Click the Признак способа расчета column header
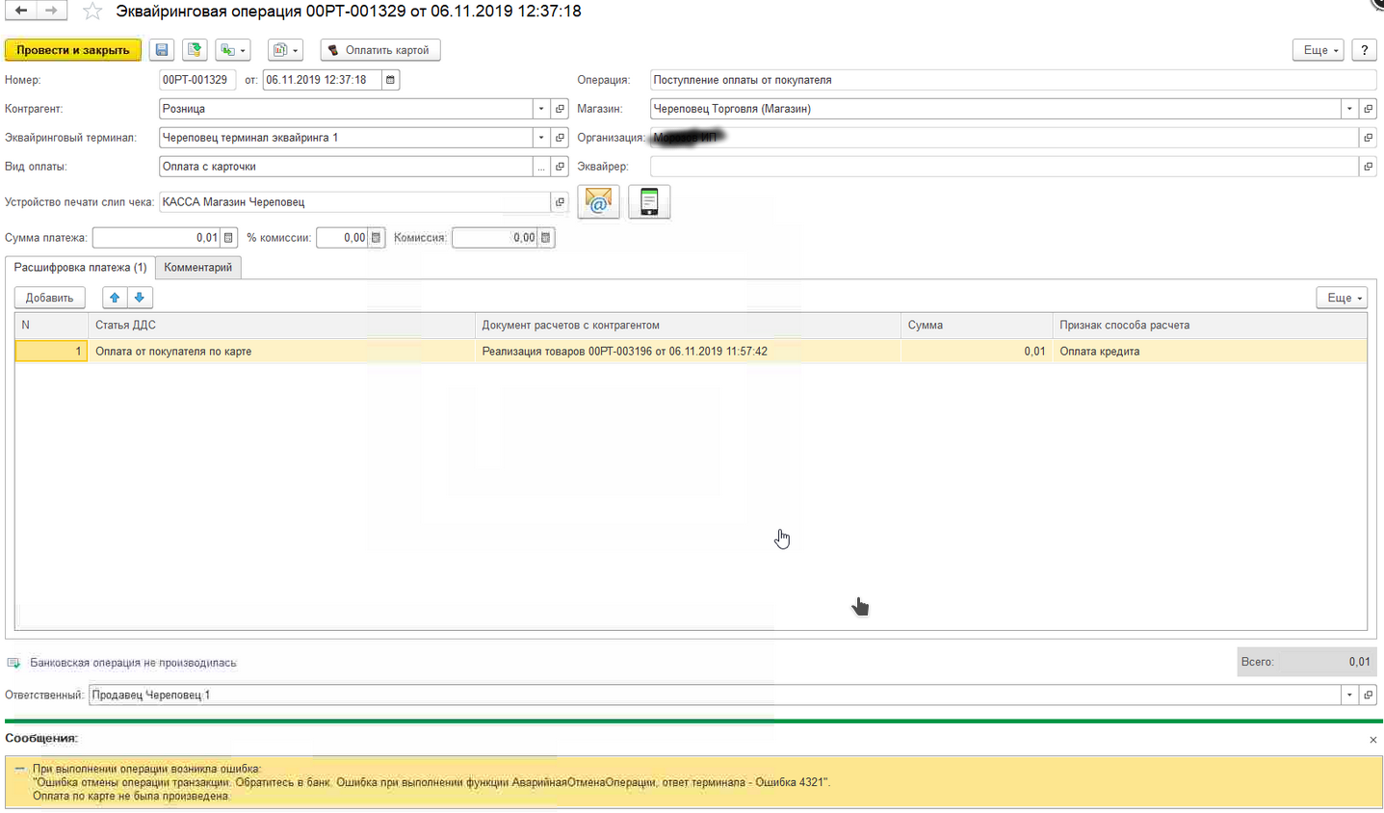1384x813 pixels. tap(1210, 326)
